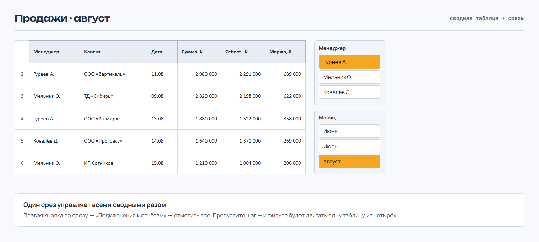
Task: Select the cell ИП Сотников
Action: click(x=114, y=163)
